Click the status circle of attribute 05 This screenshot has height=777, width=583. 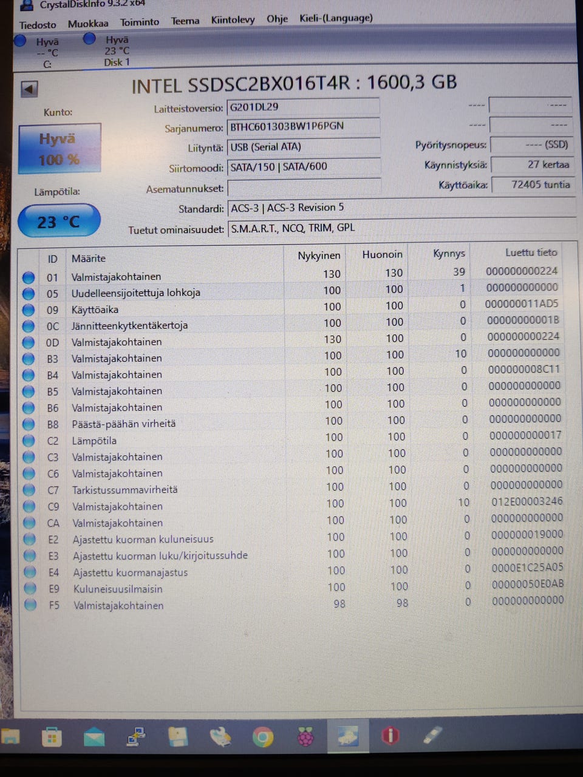click(28, 294)
